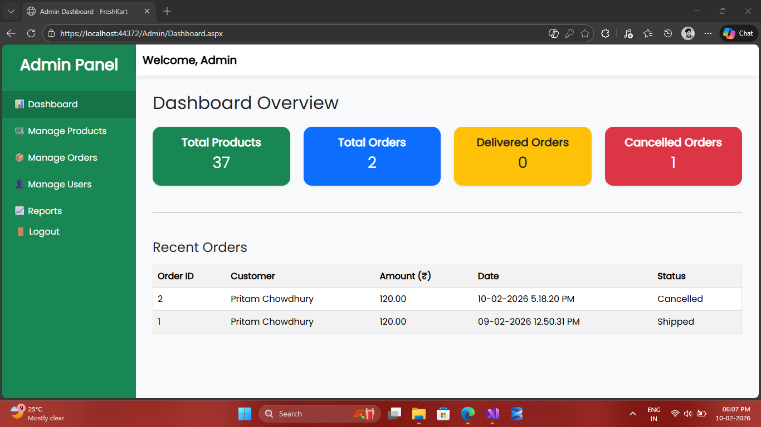This screenshot has width=761, height=427.
Task: Go to Manage Users page
Action: (x=59, y=185)
